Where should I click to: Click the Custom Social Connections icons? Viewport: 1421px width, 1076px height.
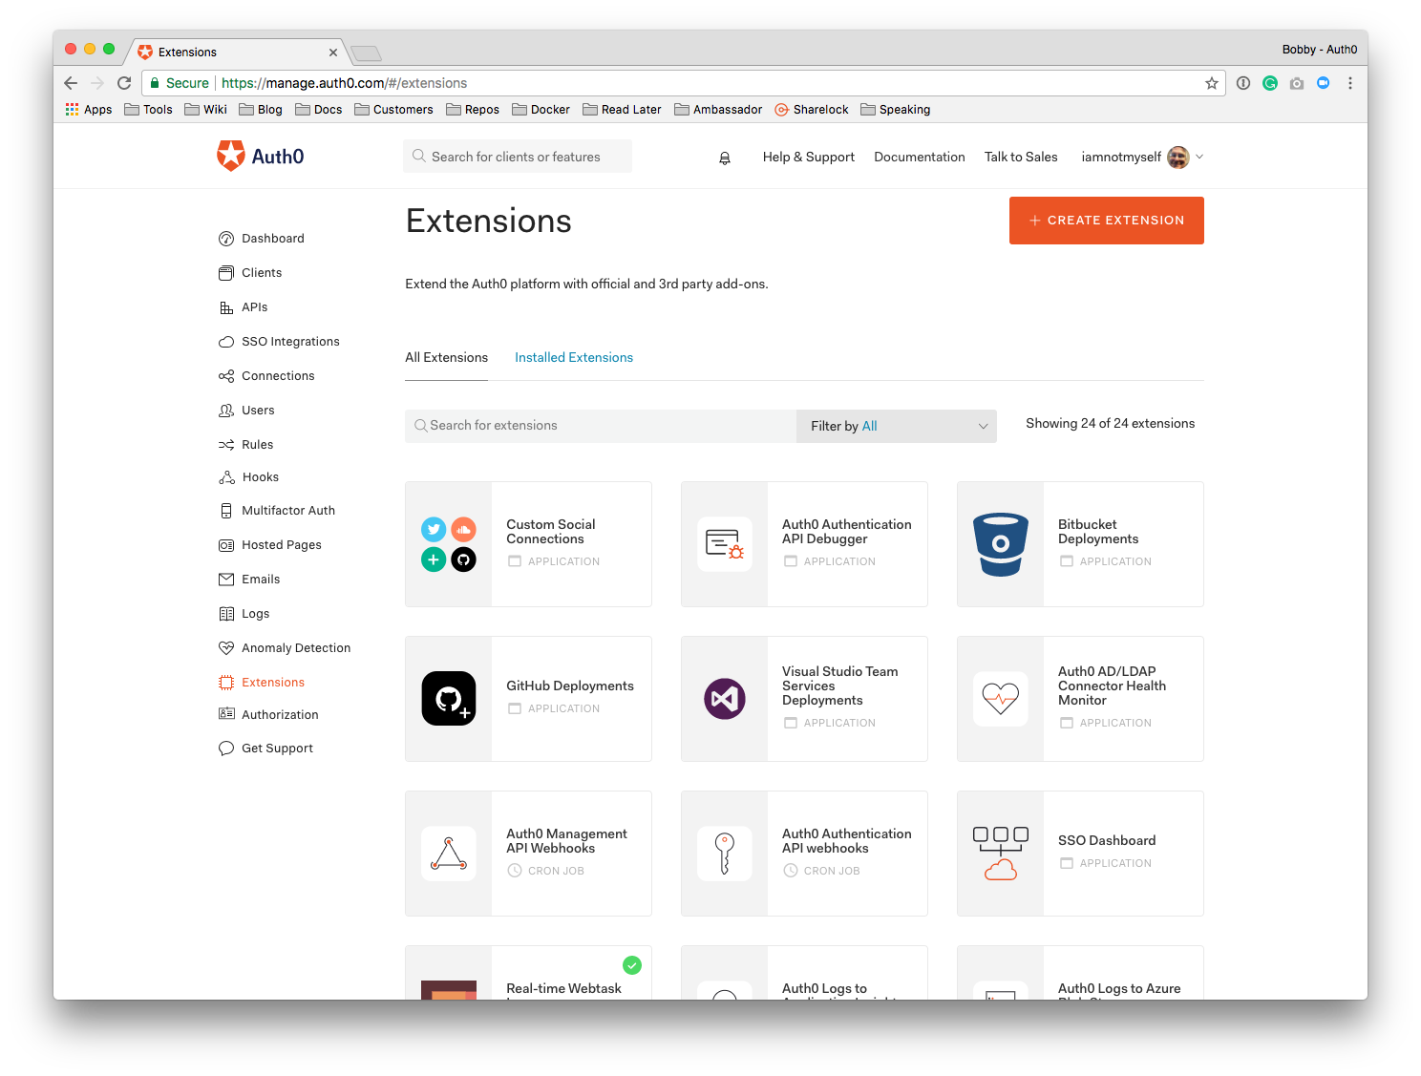coord(449,544)
